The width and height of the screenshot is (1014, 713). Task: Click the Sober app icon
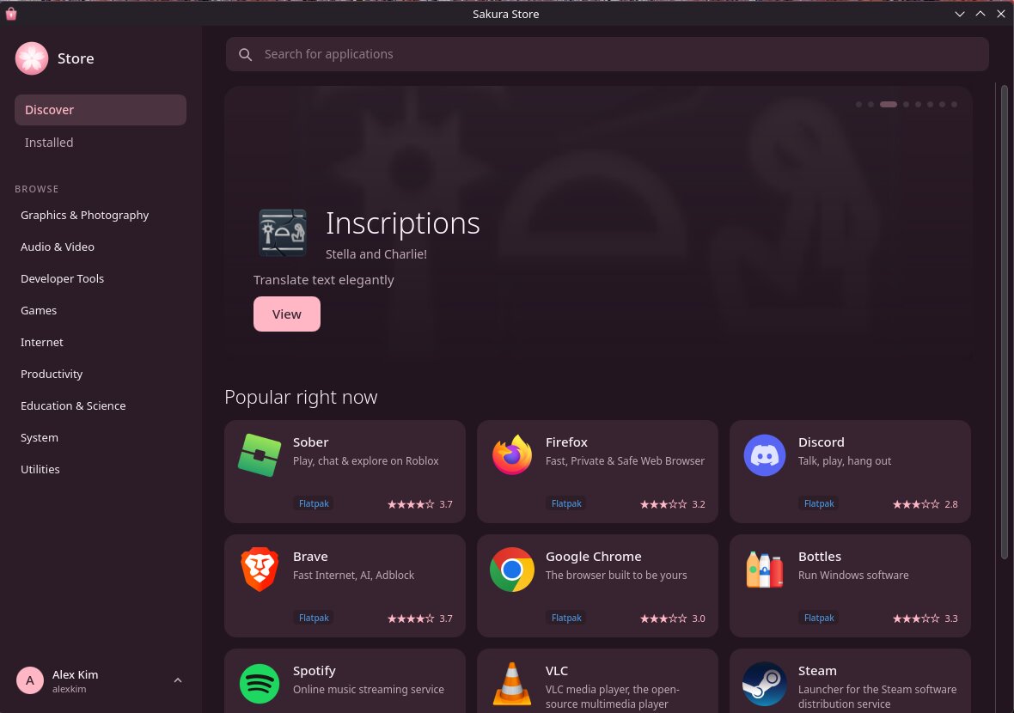click(260, 455)
